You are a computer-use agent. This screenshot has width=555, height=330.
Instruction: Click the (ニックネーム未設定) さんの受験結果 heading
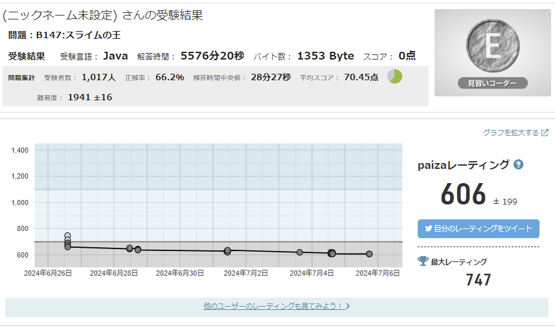(x=103, y=16)
